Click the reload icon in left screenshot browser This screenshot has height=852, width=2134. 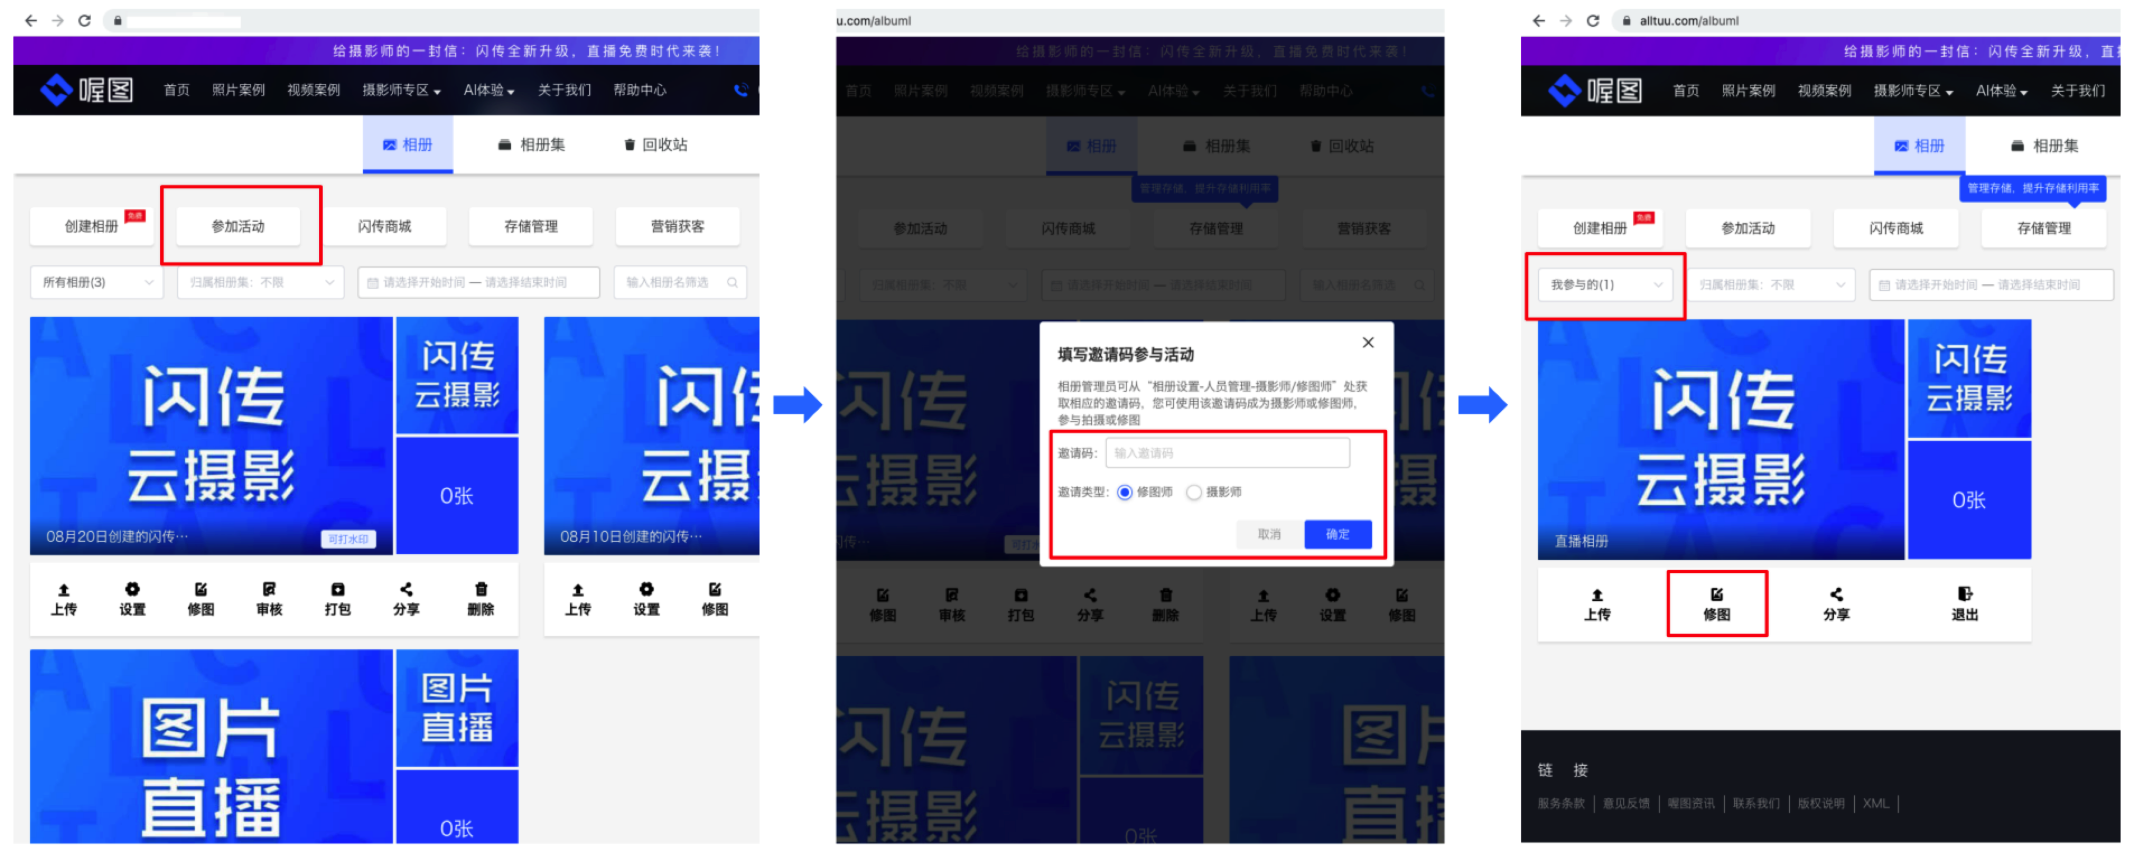point(85,21)
